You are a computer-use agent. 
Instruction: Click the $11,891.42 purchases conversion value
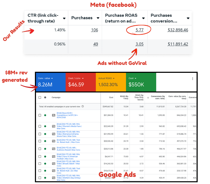(178, 44)
